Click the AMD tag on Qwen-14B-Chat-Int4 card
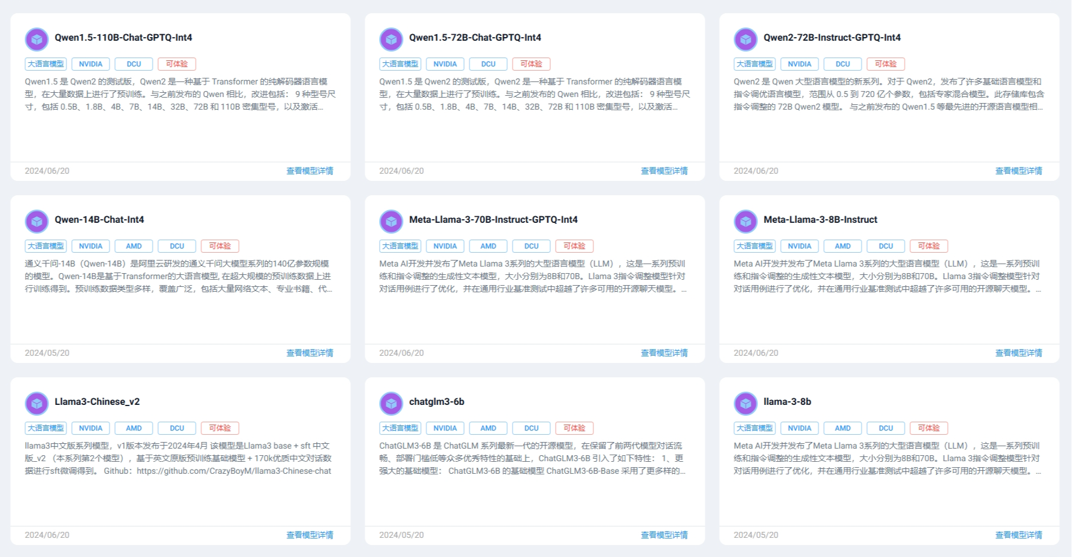This screenshot has height=557, width=1073. [134, 246]
